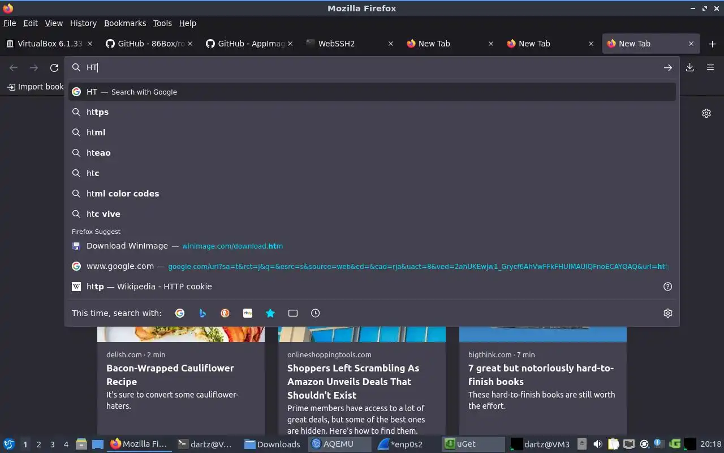Screen dimensions: 724x453
Task: Open the Bookmarks menu
Action: pyautogui.click(x=125, y=23)
